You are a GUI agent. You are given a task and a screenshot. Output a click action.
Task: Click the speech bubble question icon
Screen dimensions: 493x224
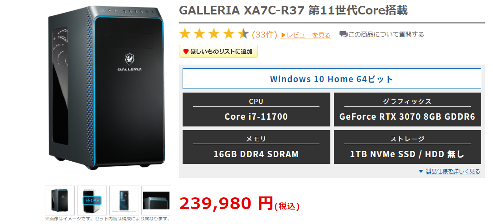pos(343,34)
